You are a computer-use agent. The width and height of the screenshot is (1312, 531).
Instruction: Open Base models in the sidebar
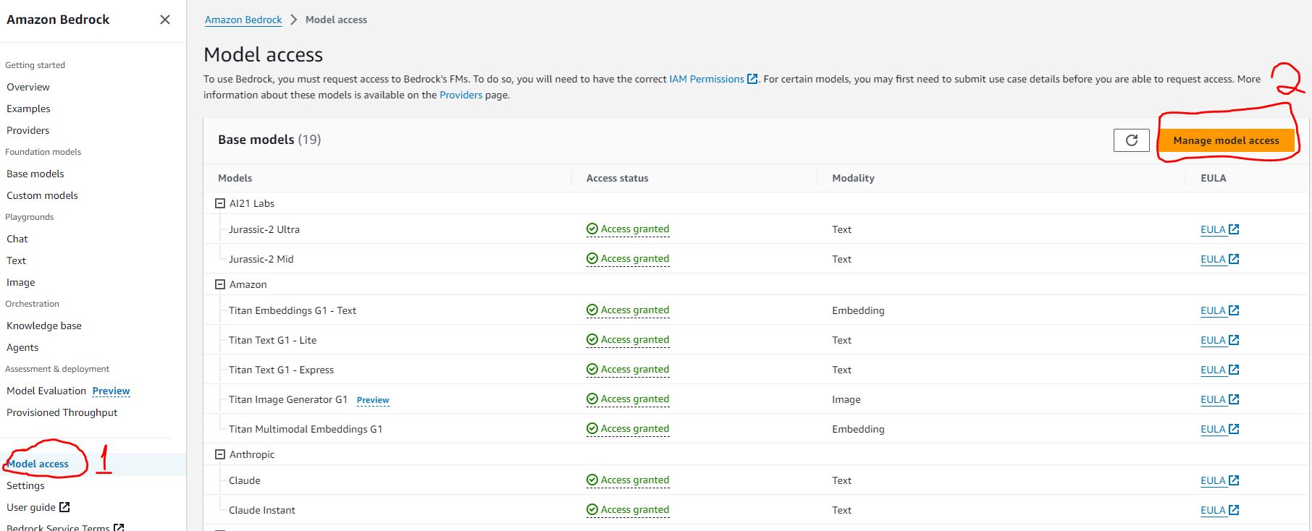pyautogui.click(x=35, y=174)
